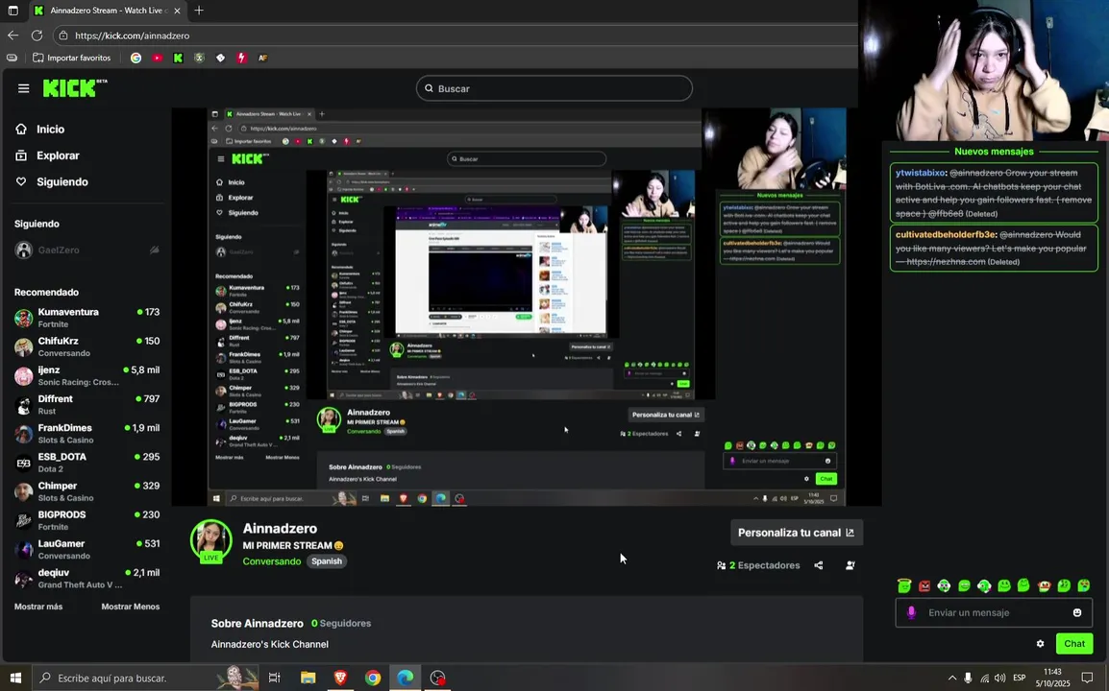The image size is (1109, 691).
Task: Click the 0 Seguidores text
Action: coord(341,623)
